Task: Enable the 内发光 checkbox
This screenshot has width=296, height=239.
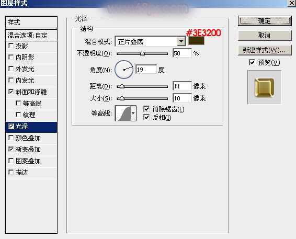Action: pos(11,80)
